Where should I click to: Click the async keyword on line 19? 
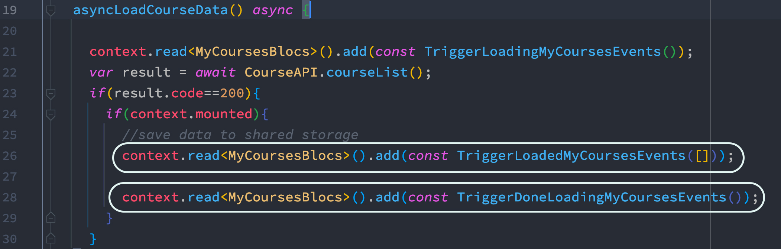[273, 10]
